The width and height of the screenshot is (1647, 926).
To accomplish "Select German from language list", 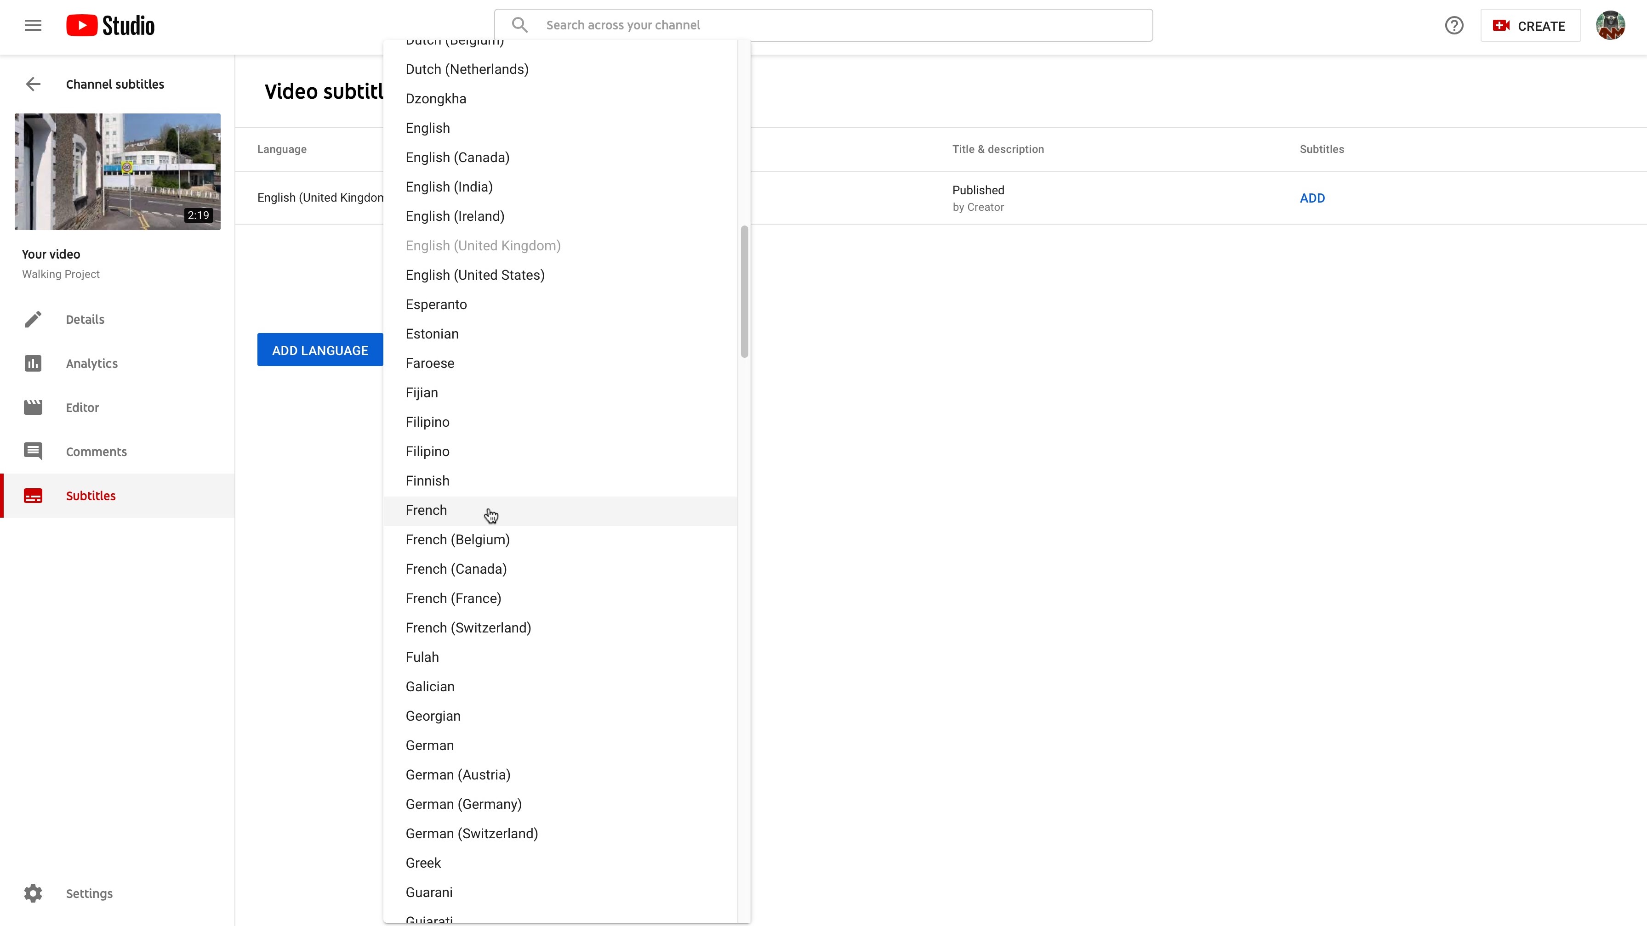I will (x=430, y=745).
